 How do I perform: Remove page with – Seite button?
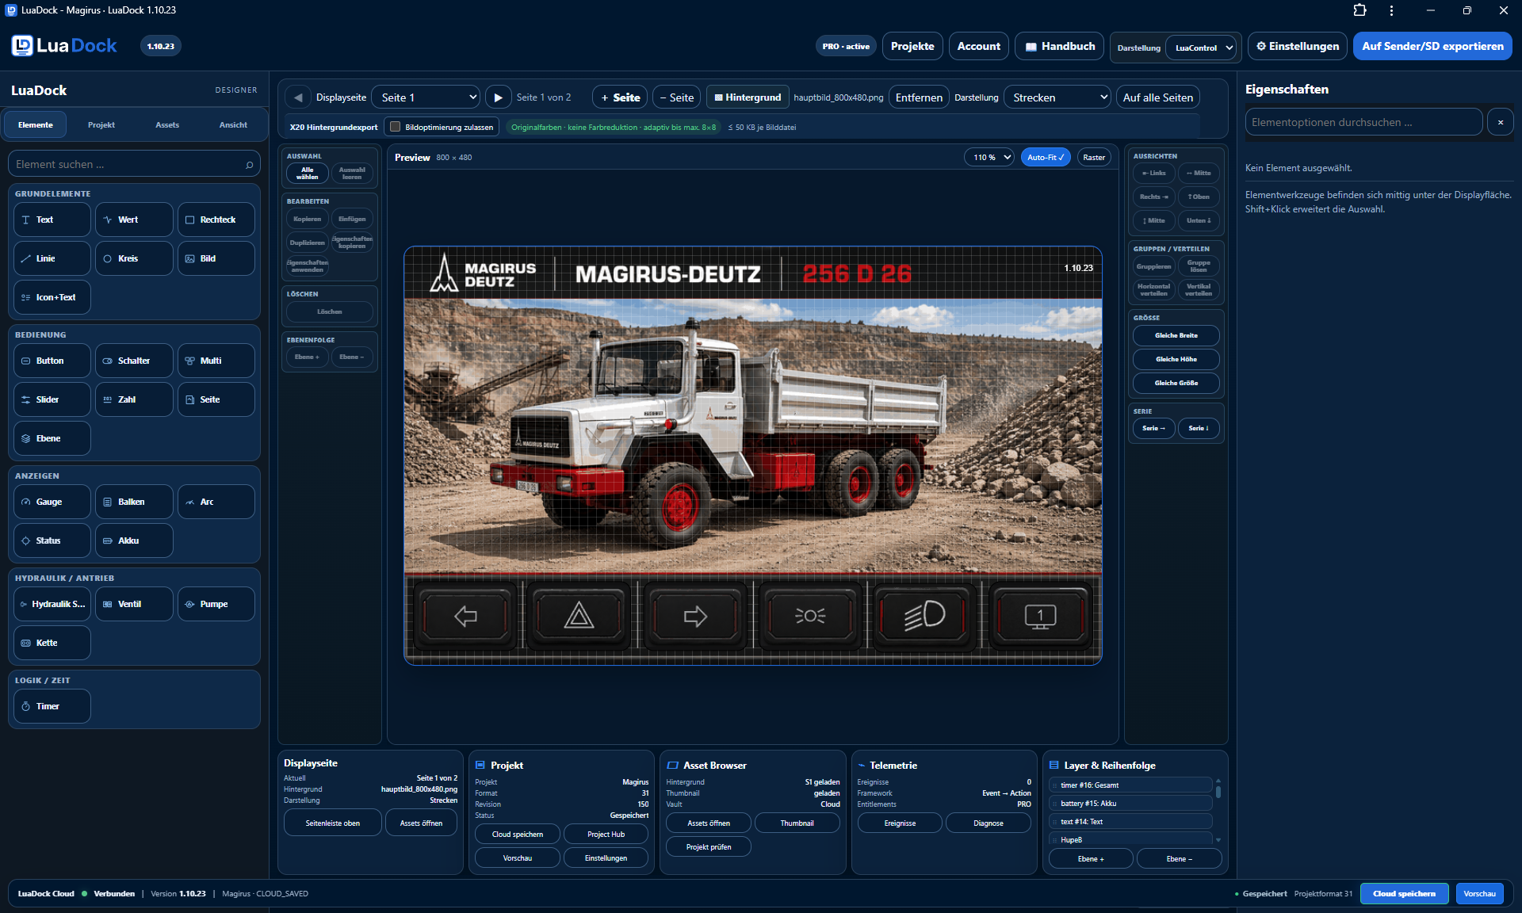click(676, 97)
